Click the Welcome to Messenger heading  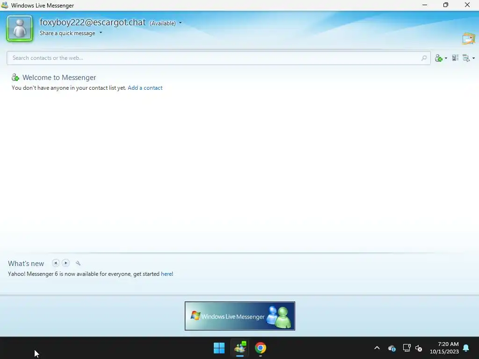(x=59, y=78)
